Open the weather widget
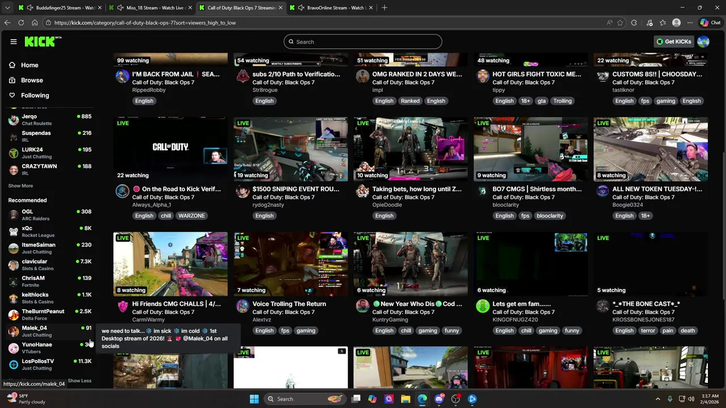This screenshot has height=408, width=726. (x=26, y=399)
